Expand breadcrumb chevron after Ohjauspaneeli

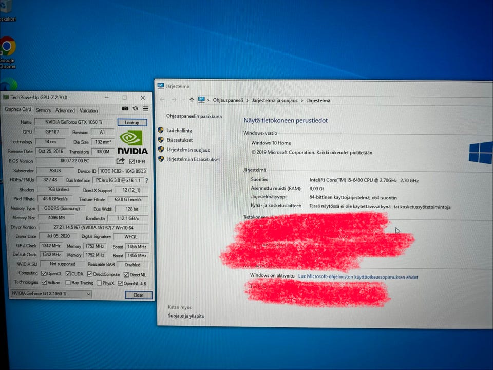[x=248, y=100]
